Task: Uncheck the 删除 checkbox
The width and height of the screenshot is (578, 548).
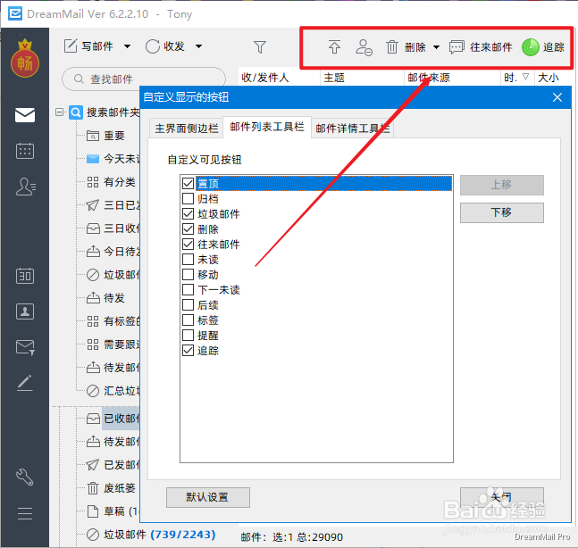Action: coord(188,229)
